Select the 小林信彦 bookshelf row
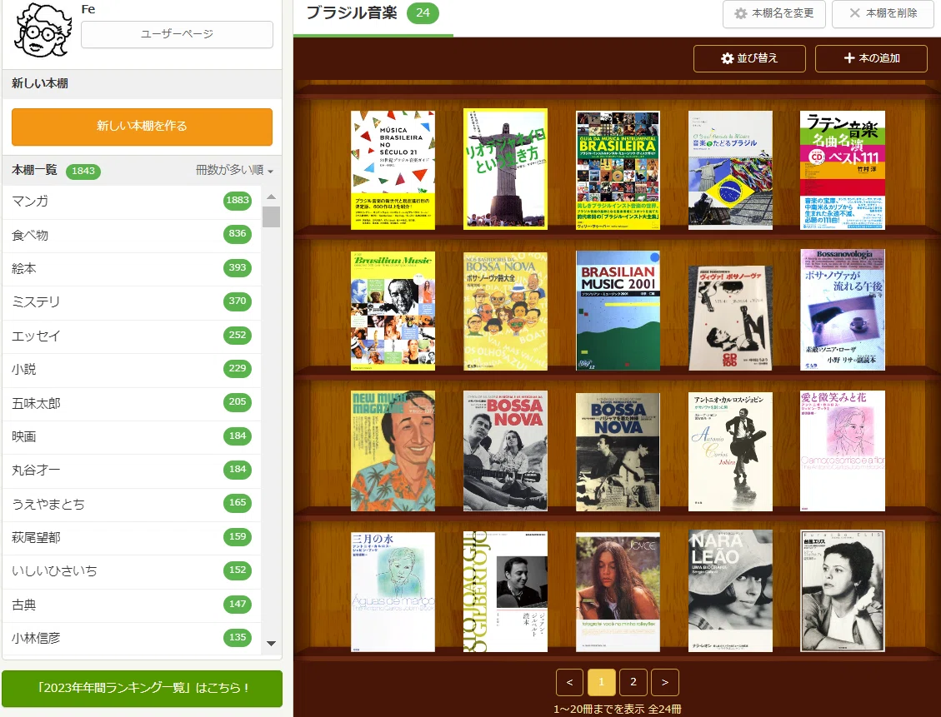941x717 pixels. point(132,638)
